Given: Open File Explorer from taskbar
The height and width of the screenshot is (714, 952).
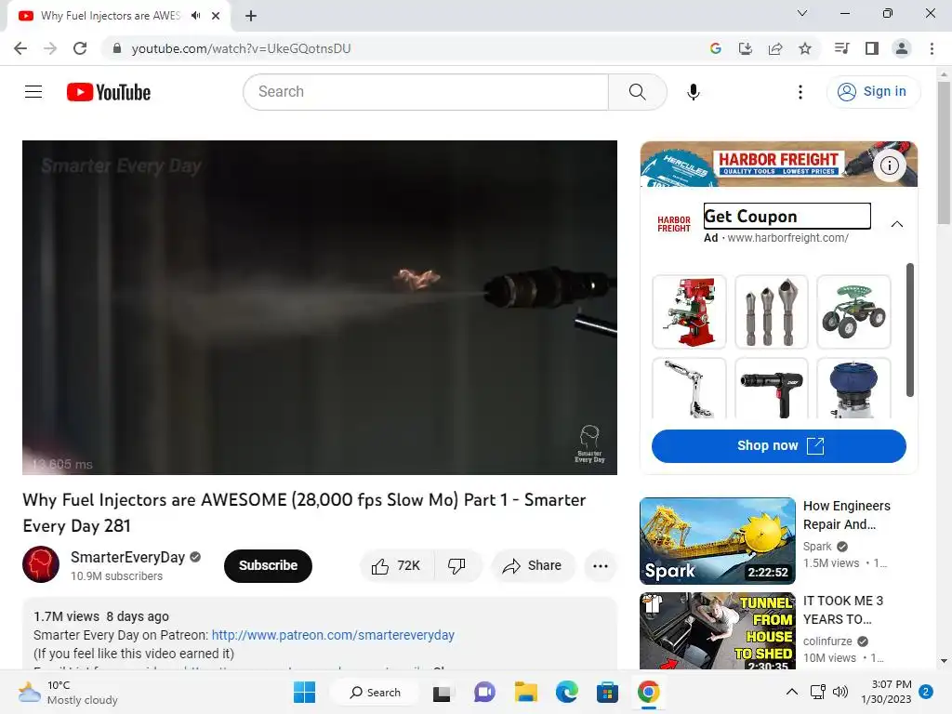Looking at the screenshot, I should [x=526, y=692].
